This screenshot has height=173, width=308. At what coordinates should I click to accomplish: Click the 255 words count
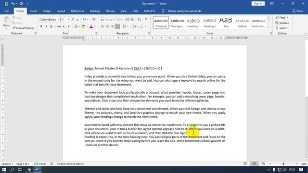coord(39,164)
